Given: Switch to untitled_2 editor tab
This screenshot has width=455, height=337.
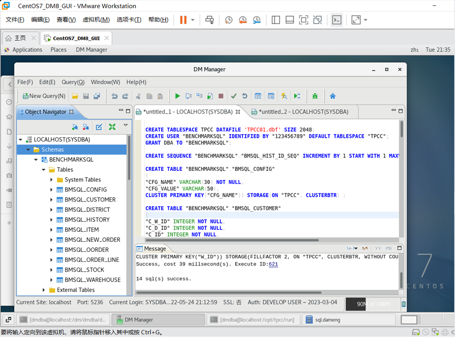Looking at the screenshot, I should pos(302,111).
